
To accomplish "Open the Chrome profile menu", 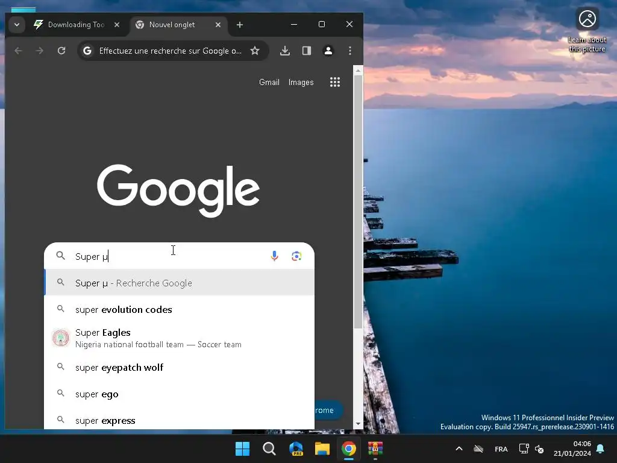I will click(x=328, y=51).
